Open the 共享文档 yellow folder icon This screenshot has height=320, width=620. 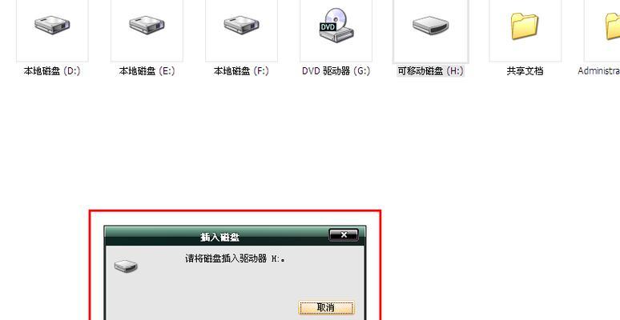click(525, 26)
